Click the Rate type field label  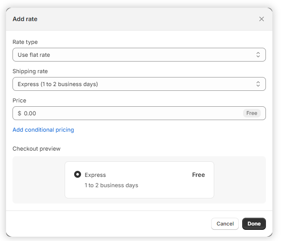25,42
